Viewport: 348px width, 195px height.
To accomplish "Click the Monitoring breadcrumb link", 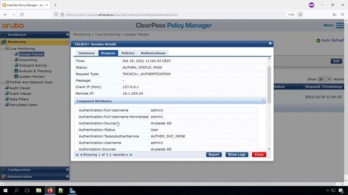I will click(82, 35).
